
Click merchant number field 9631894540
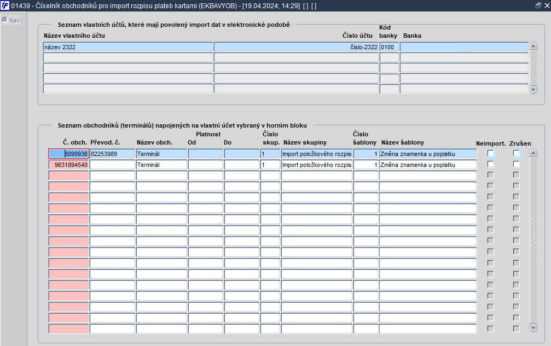[68, 165]
